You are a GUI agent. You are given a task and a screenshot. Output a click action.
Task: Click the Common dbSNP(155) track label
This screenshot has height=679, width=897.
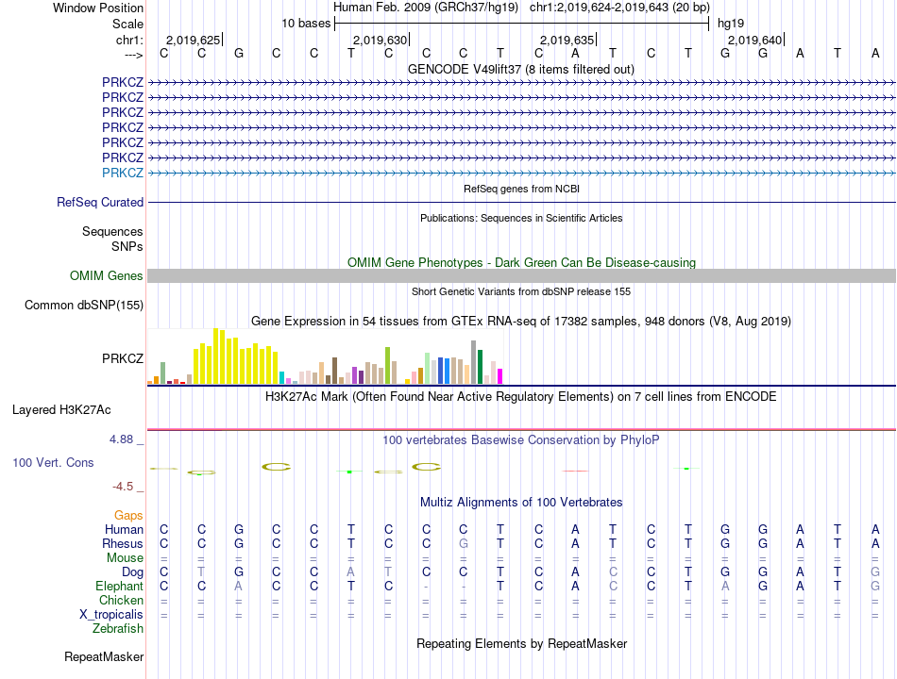[x=84, y=306]
